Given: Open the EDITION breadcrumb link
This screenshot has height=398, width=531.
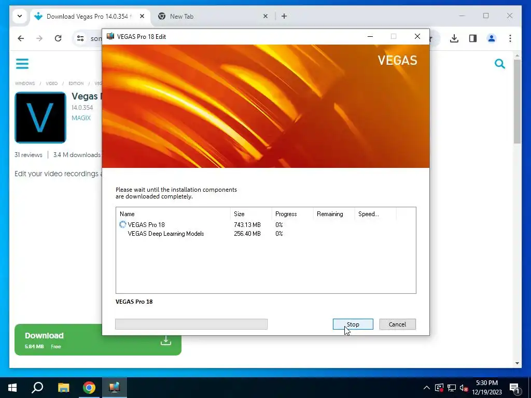Looking at the screenshot, I should (x=76, y=83).
